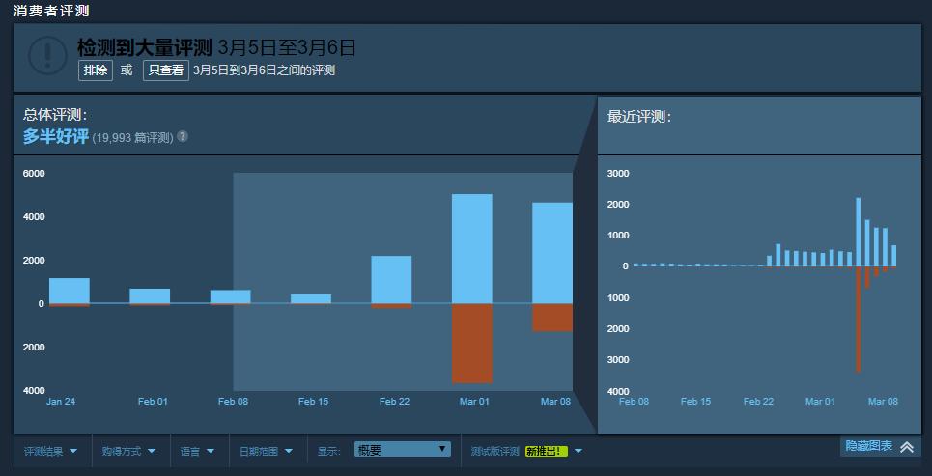Click the question mark help icon
Viewport: 932px width, 476px height.
(x=183, y=136)
